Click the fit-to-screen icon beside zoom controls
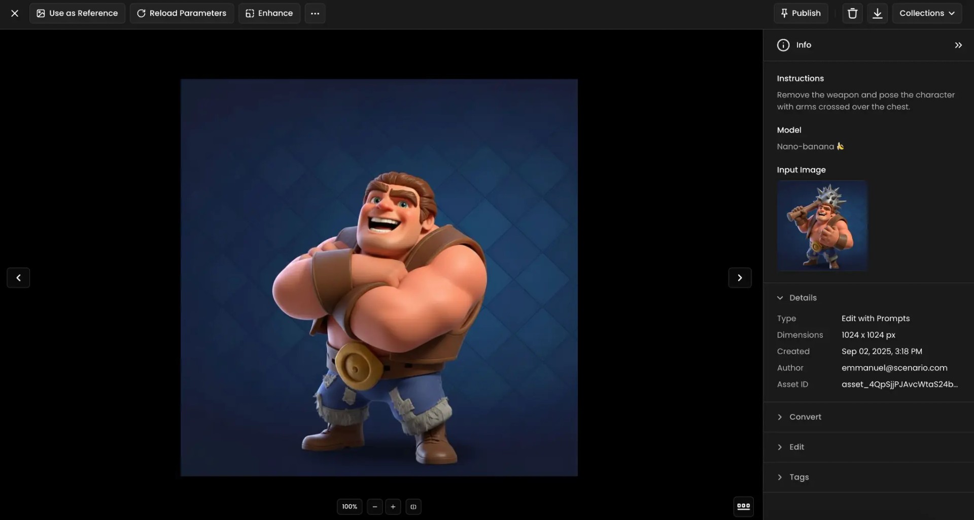The image size is (974, 520). 413,506
